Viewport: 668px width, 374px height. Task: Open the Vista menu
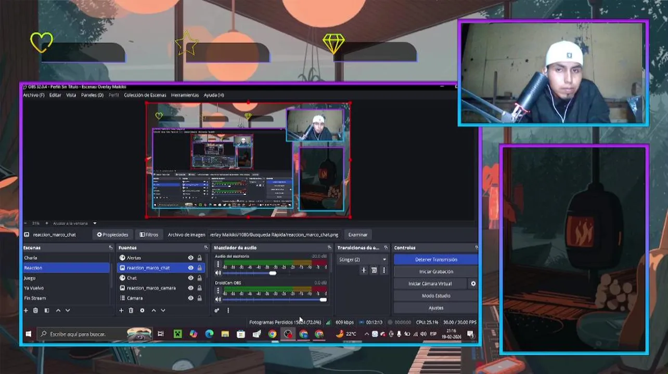pos(71,95)
